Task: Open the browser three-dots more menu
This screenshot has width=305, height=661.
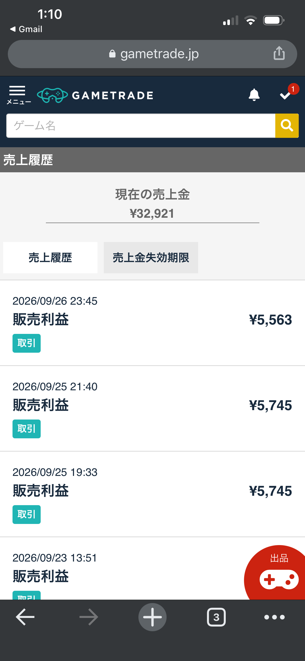Action: click(274, 617)
